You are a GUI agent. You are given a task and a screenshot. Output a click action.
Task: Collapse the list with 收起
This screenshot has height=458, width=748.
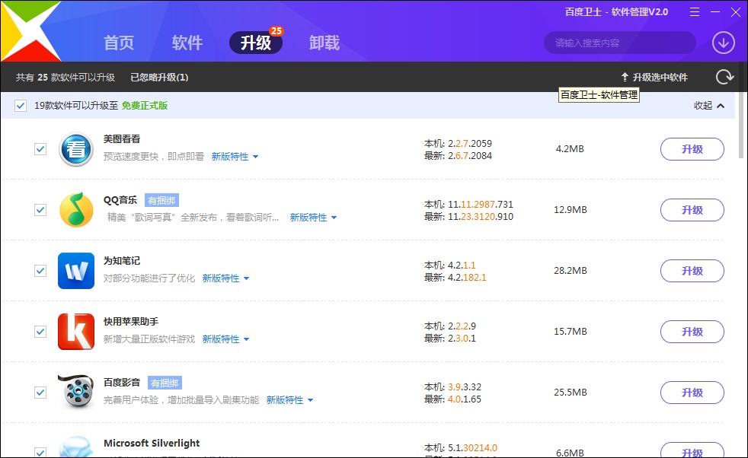pos(709,106)
